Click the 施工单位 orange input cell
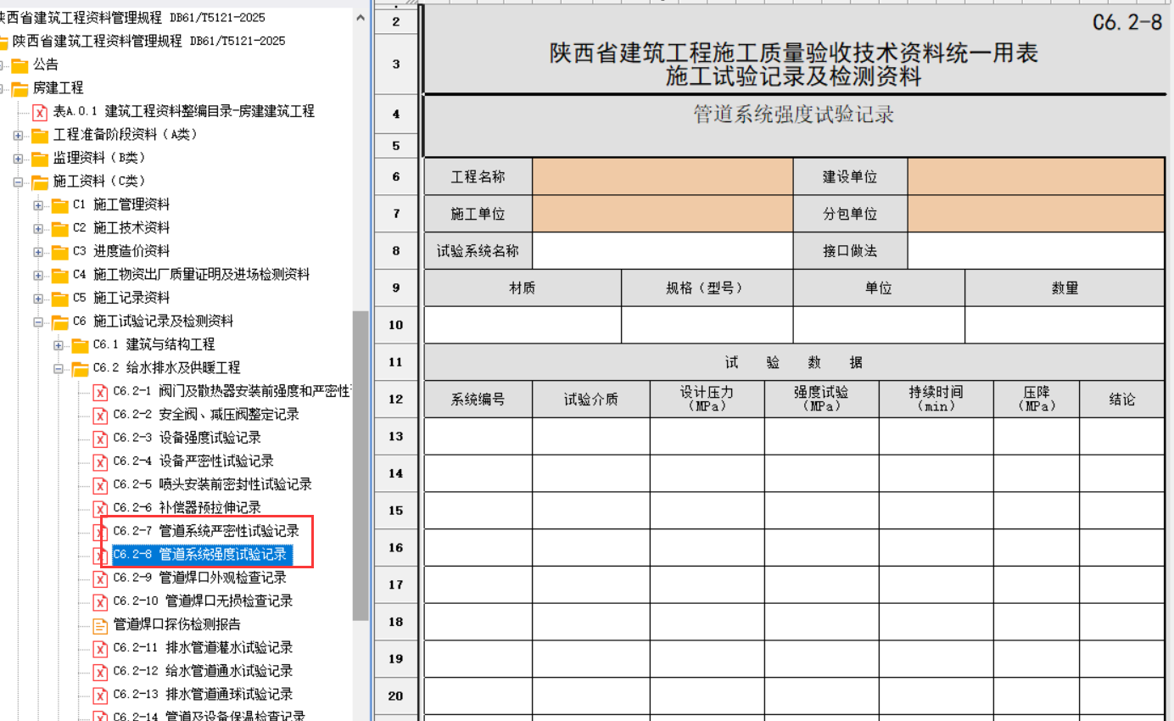 point(662,214)
